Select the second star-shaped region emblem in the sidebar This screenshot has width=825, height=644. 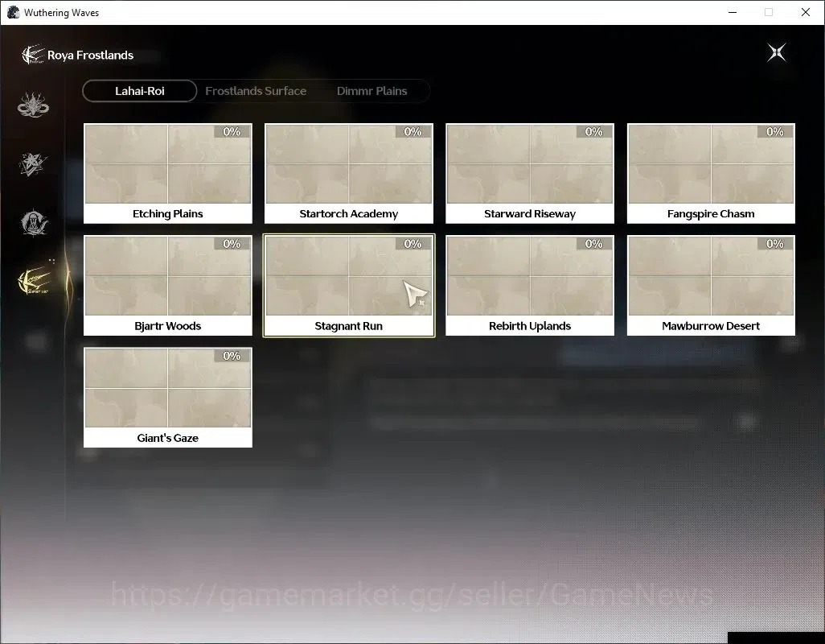tap(33, 163)
